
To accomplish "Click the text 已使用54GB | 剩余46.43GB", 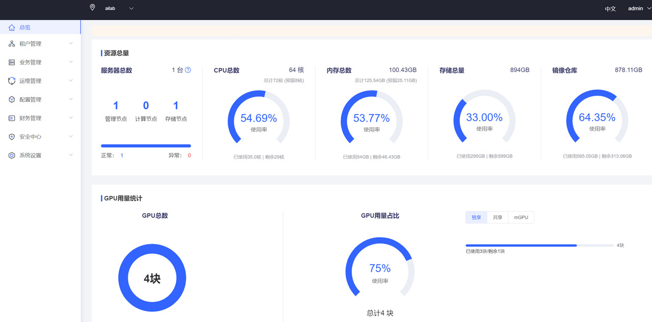I will [371, 157].
